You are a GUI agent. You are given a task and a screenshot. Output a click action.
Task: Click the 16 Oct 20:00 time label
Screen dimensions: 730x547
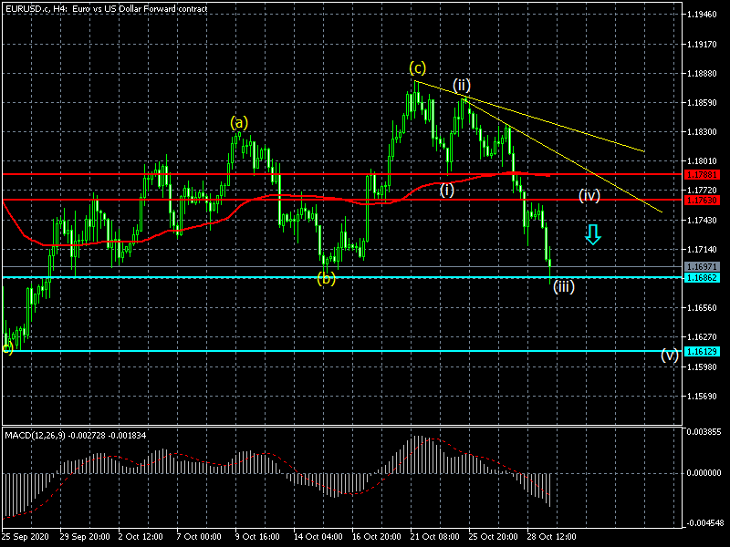click(377, 537)
